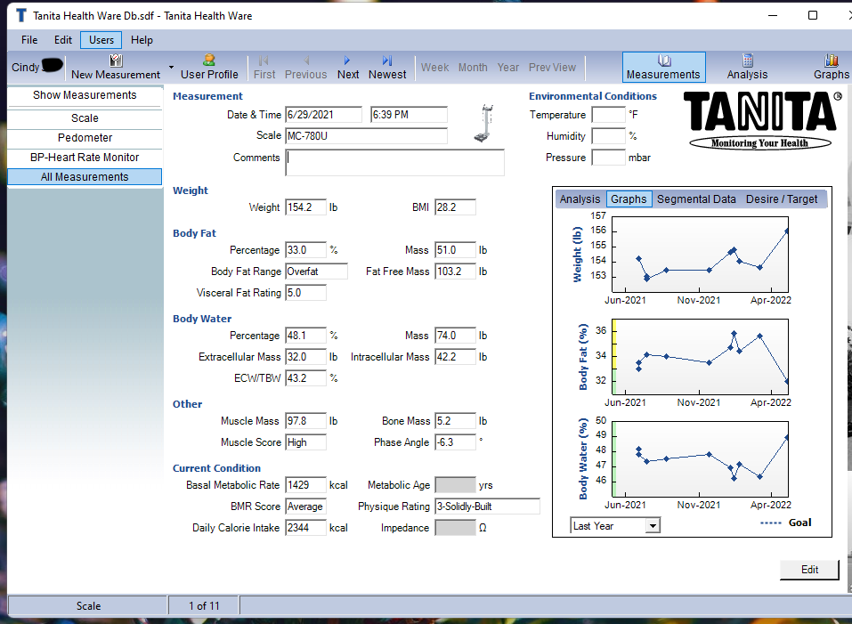
Task: Click the Weight (lb) graph
Action: (700, 255)
